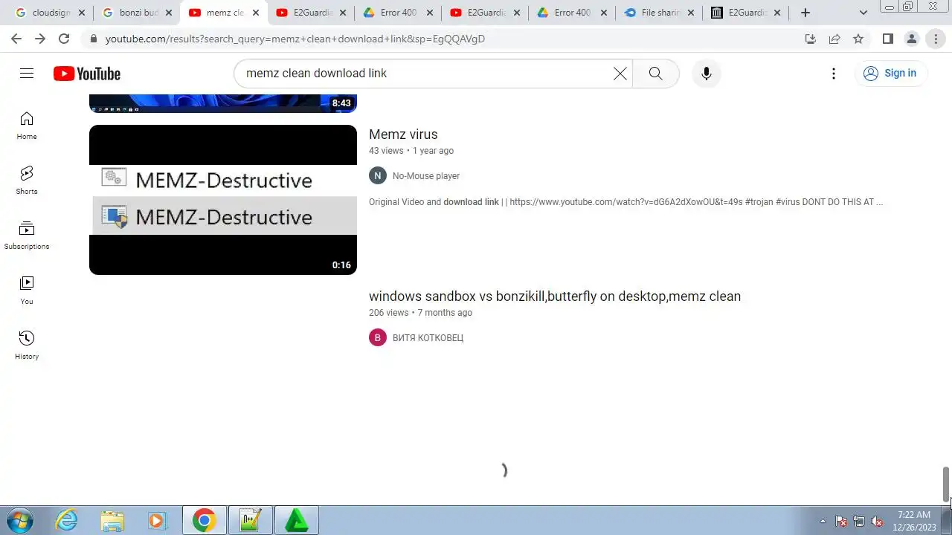Click the Memz virus video description text
The height and width of the screenshot is (535, 952).
[x=625, y=202]
